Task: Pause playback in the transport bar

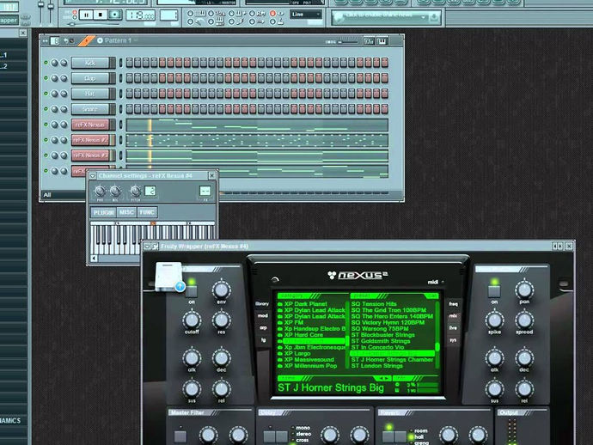Action: (x=87, y=15)
